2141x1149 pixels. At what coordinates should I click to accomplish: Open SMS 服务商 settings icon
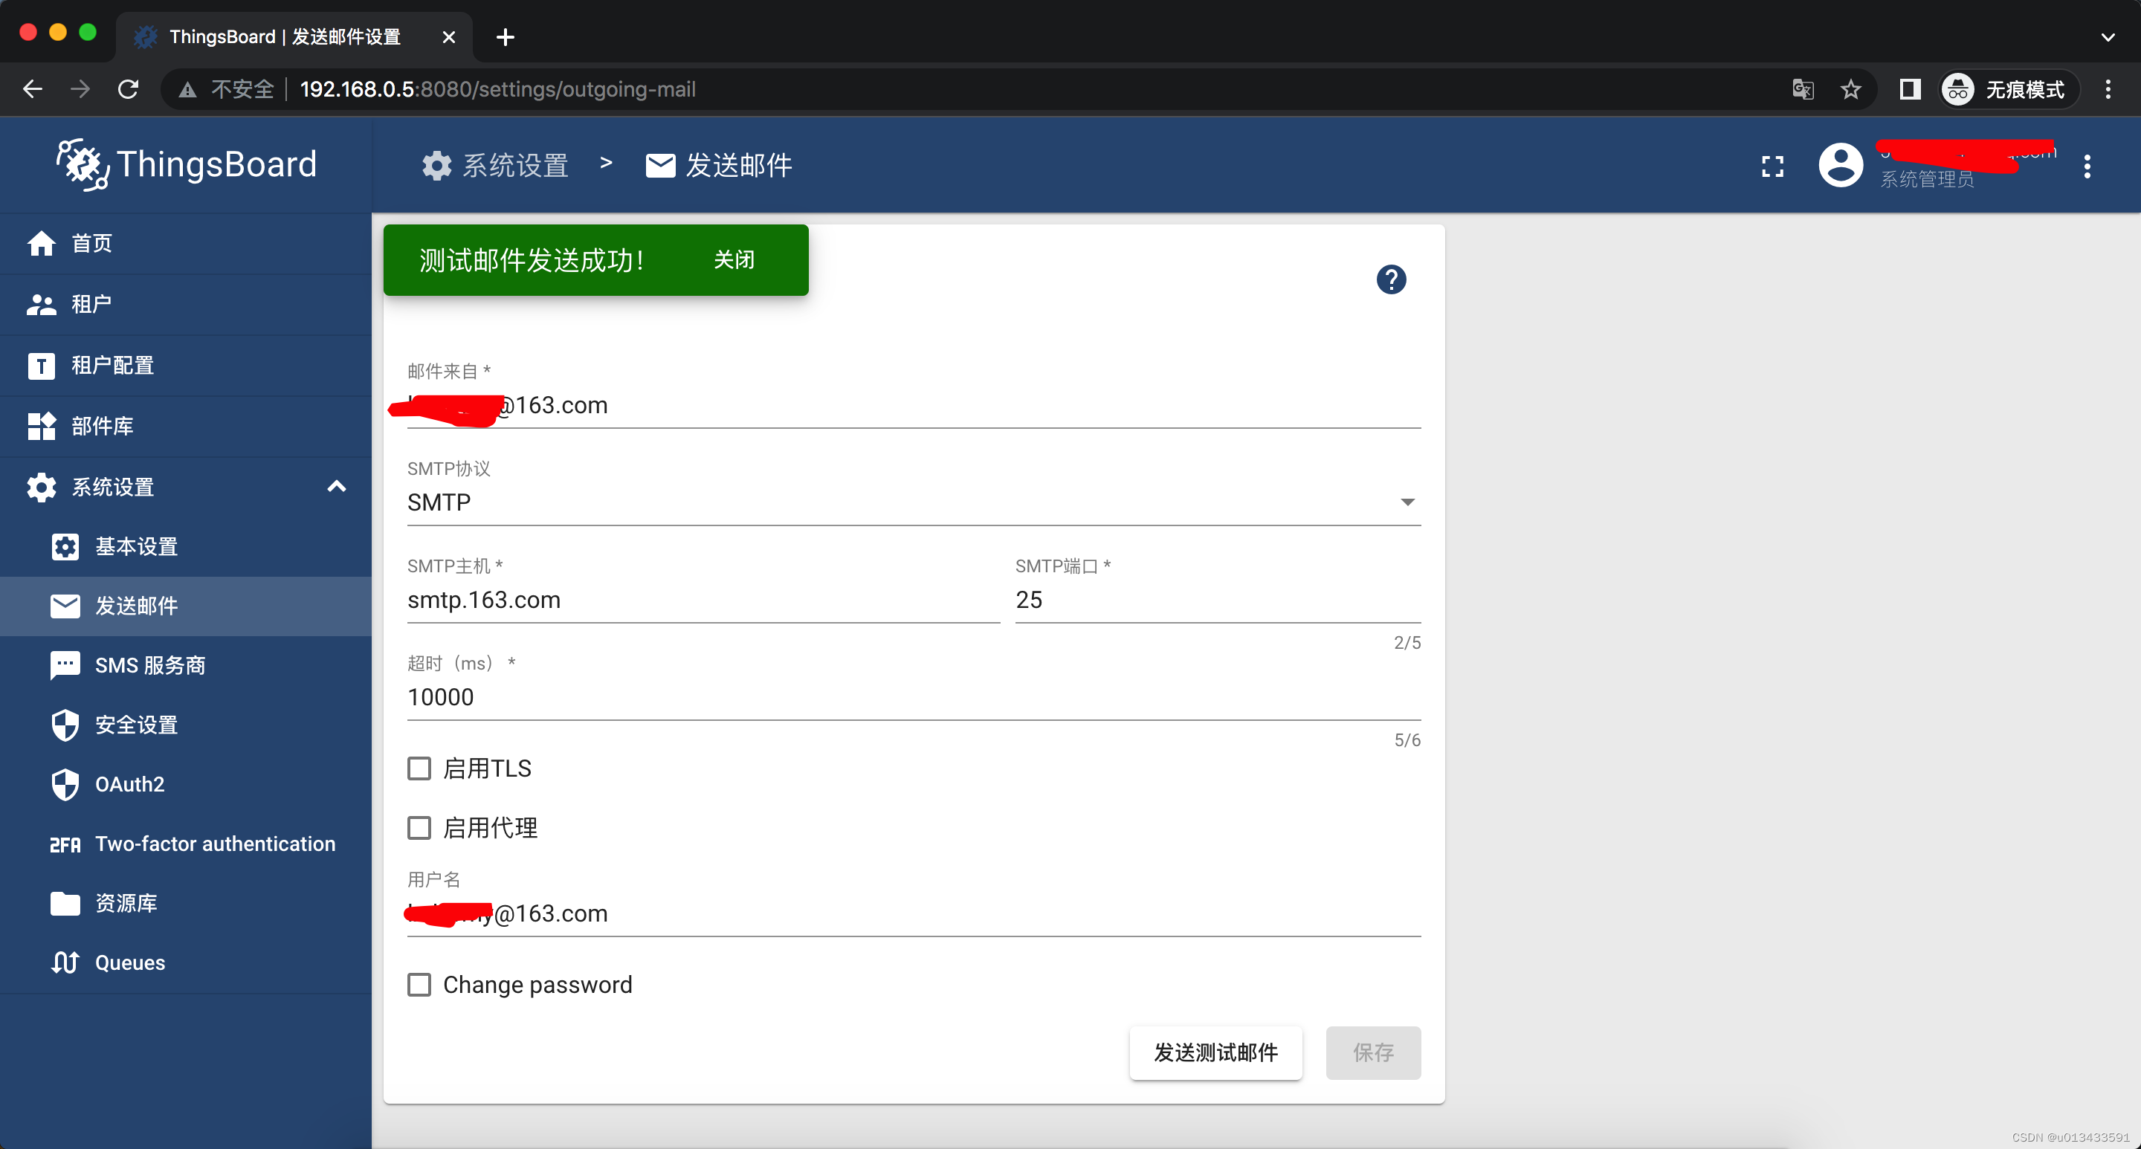coord(66,664)
